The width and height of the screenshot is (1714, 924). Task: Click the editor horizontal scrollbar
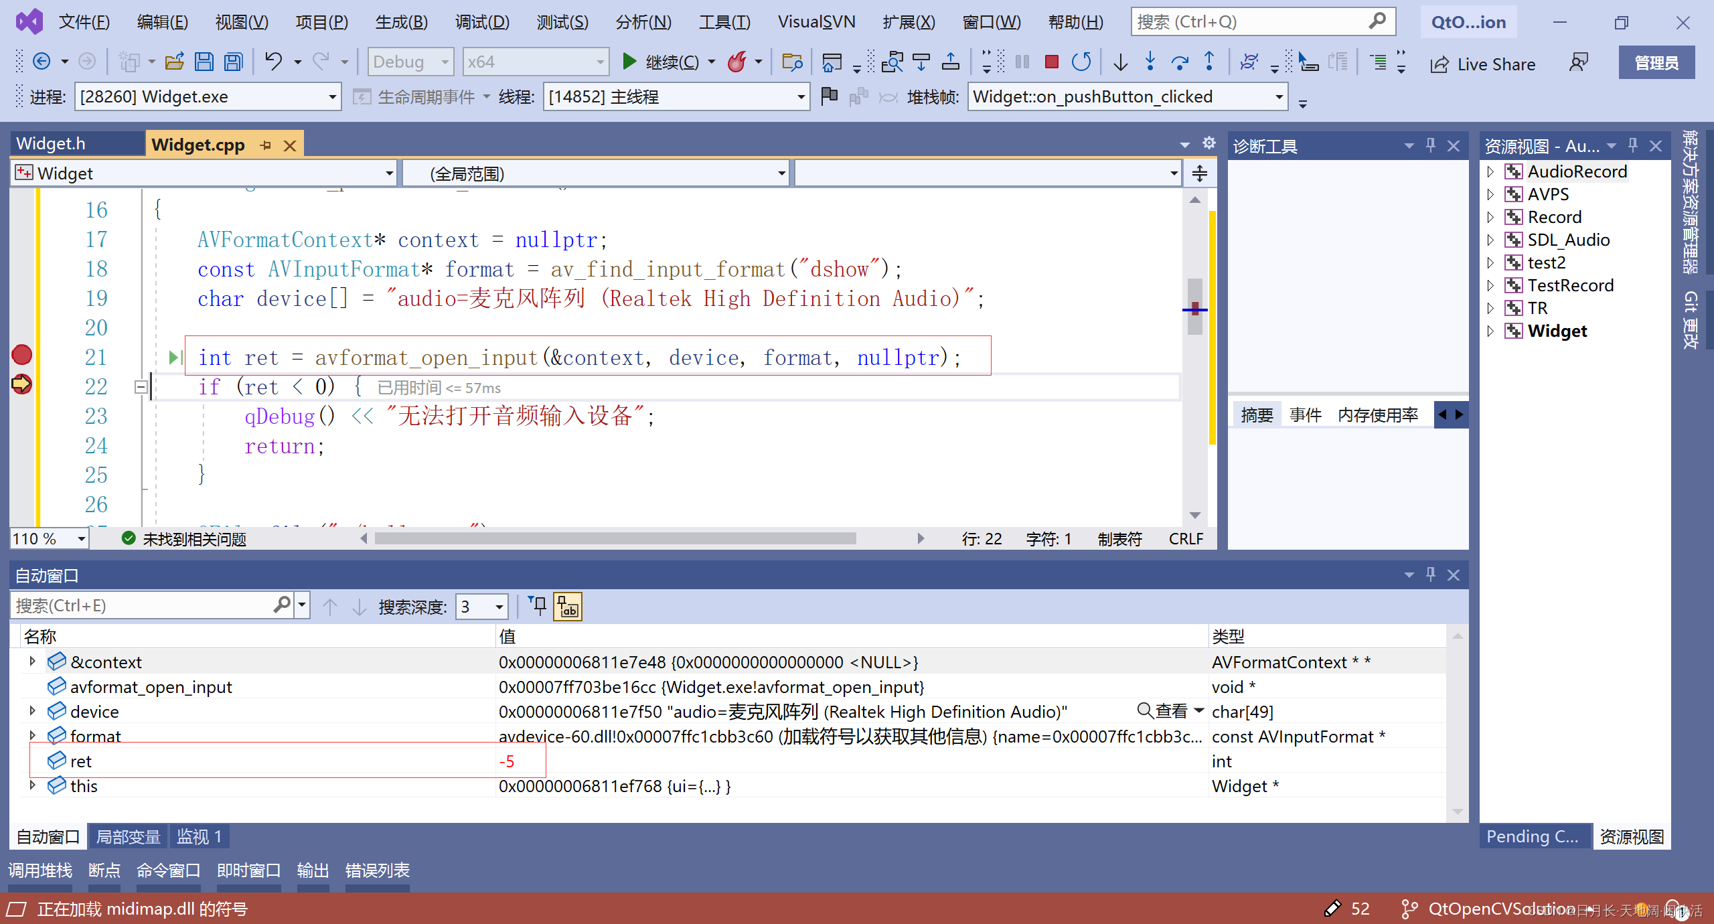coord(615,538)
